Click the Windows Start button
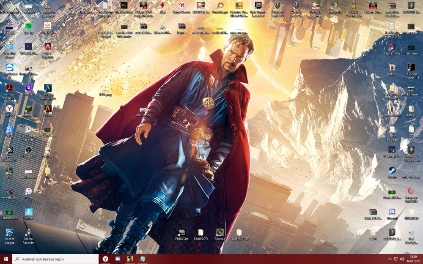Image resolution: width=423 pixels, height=264 pixels. pos(6,259)
